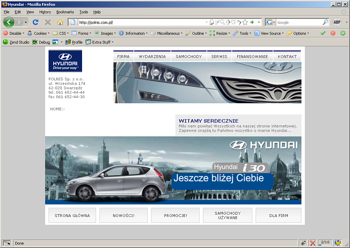Image resolution: width=350 pixels, height=248 pixels.
Task: Click the green Go arrow in address bar
Action: click(x=252, y=22)
